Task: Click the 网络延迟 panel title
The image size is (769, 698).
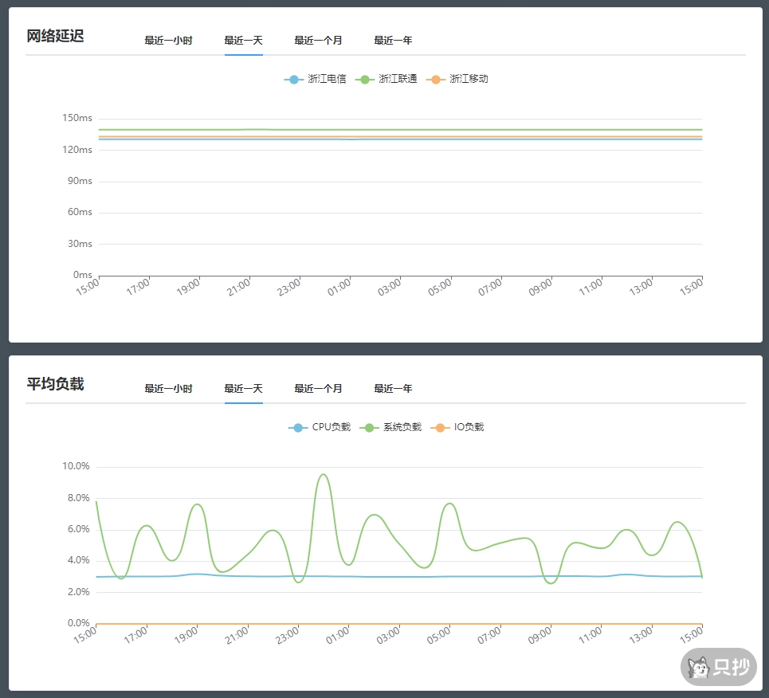Action: click(55, 37)
